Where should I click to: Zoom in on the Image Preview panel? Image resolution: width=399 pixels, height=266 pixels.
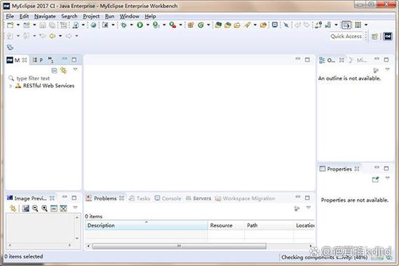pos(45,209)
